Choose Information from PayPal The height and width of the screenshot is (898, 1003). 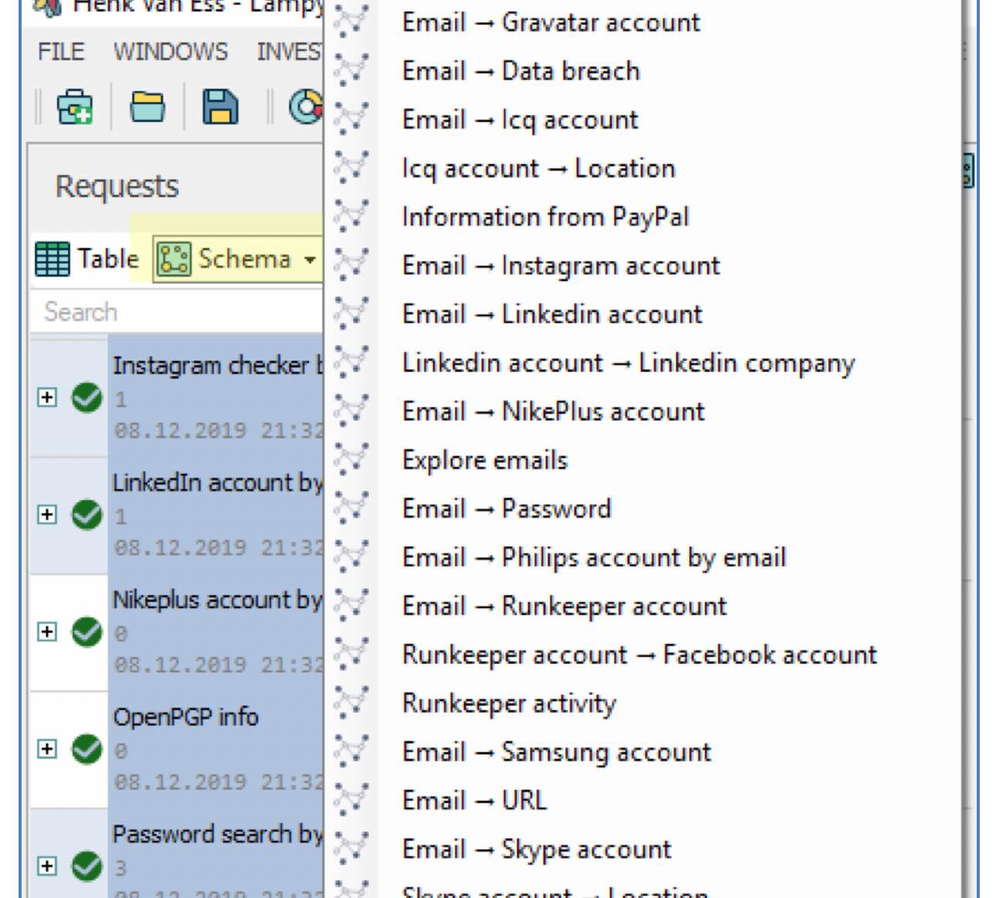point(546,217)
